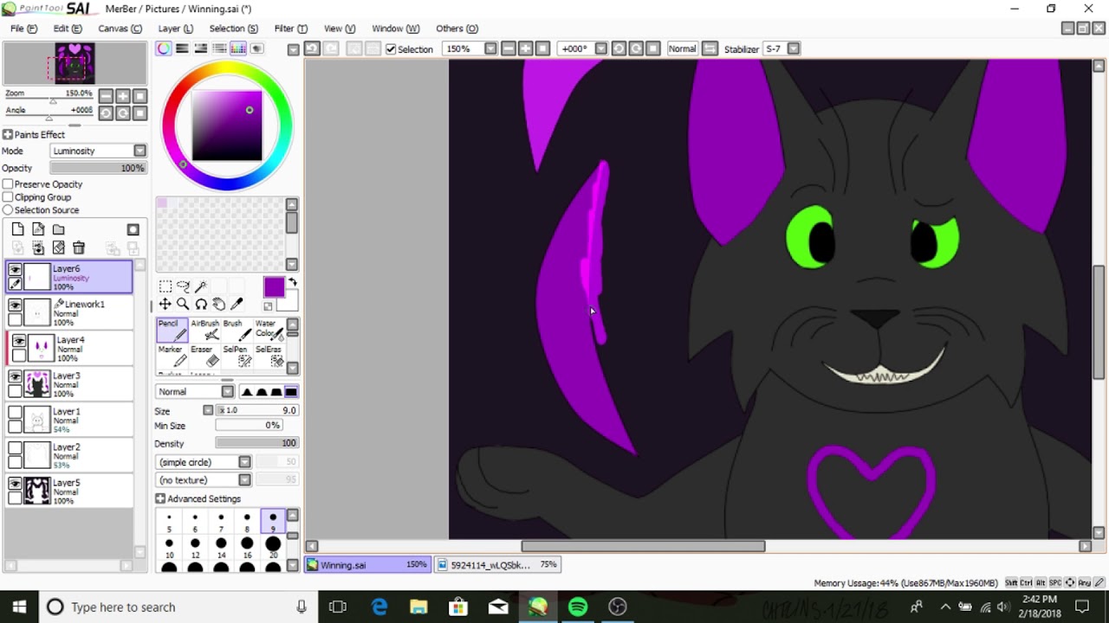
Task: Create a new linework layer
Action: 38,229
